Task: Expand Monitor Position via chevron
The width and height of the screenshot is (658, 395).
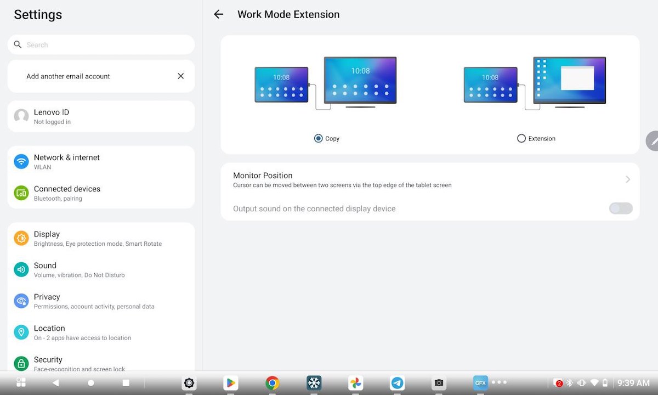Action: 628,179
